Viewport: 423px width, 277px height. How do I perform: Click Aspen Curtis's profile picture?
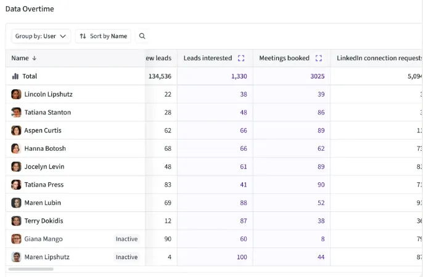tap(17, 130)
